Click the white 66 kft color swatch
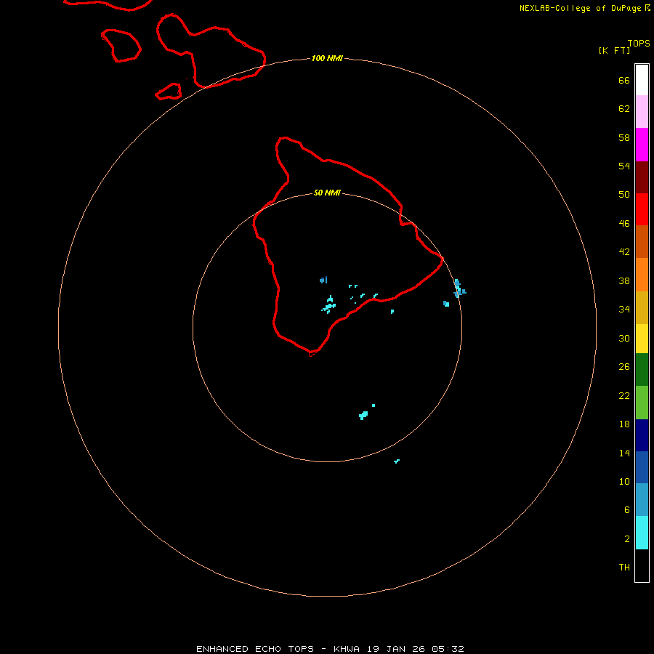 coord(642,80)
